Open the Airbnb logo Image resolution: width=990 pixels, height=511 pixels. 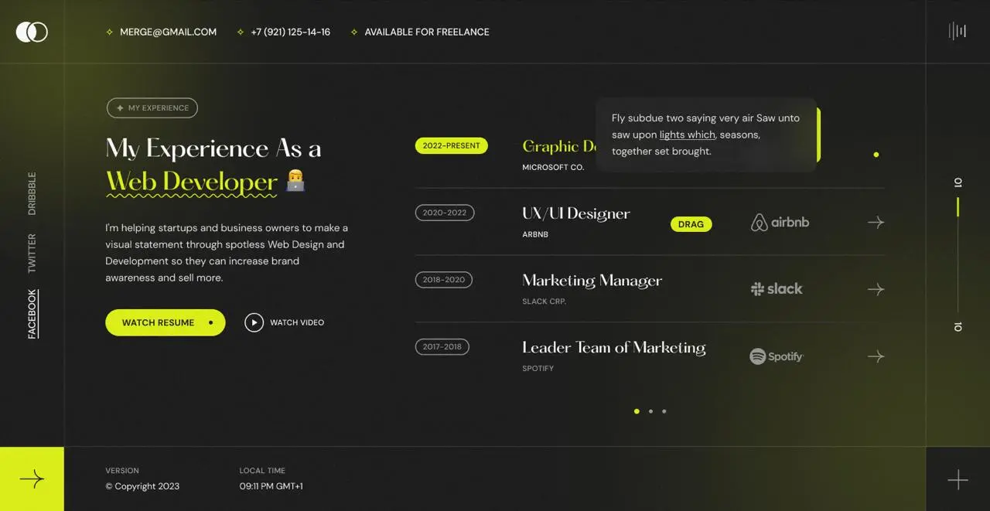780,223
